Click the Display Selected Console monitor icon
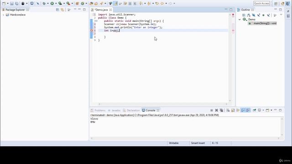This screenshot has height=164, width=292. [260, 110]
